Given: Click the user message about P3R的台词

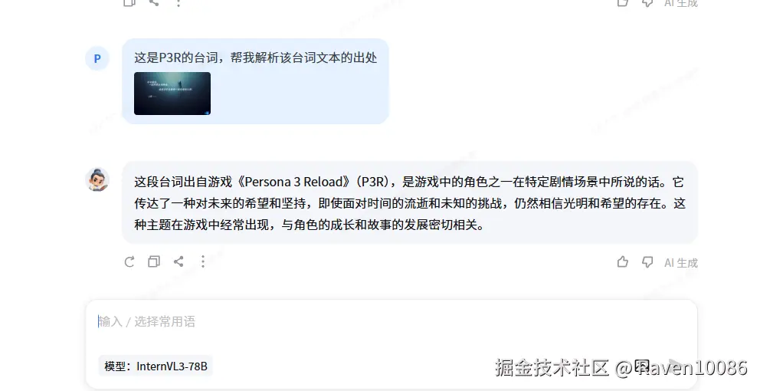Looking at the screenshot, I should coord(255,58).
